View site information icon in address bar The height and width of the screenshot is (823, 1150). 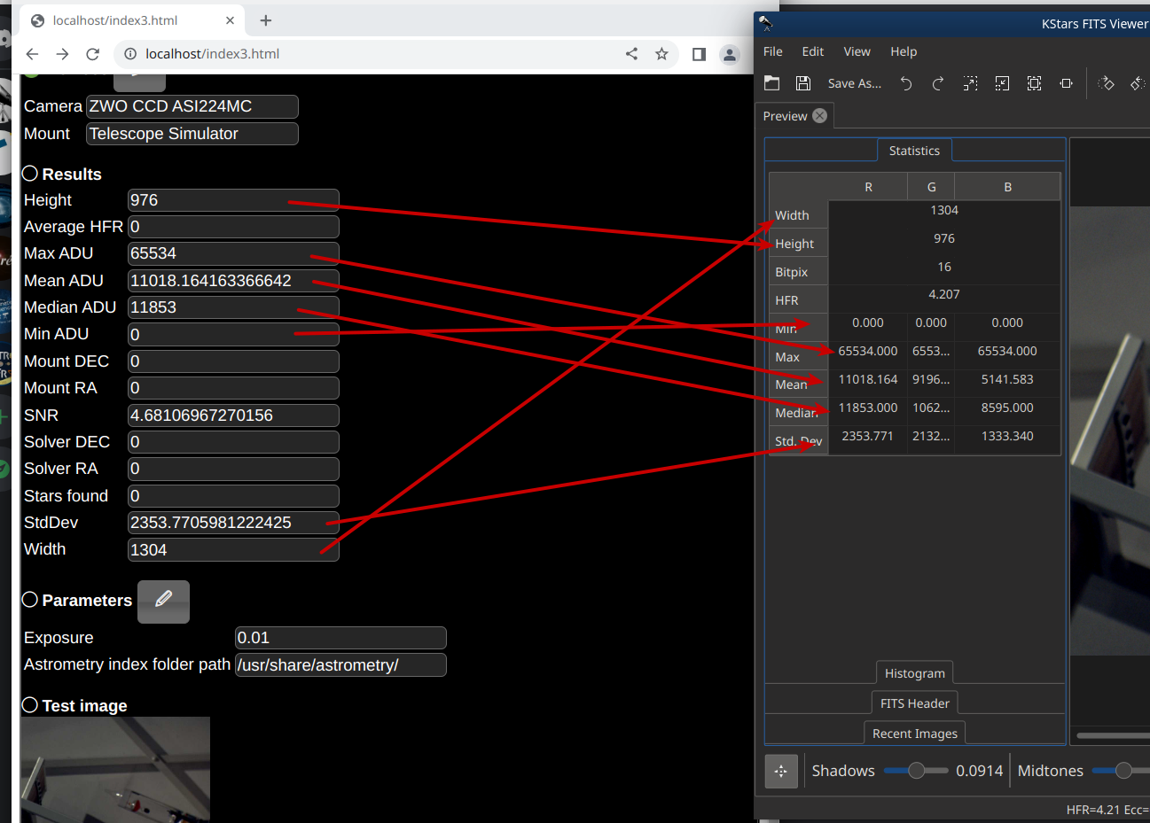tap(130, 54)
